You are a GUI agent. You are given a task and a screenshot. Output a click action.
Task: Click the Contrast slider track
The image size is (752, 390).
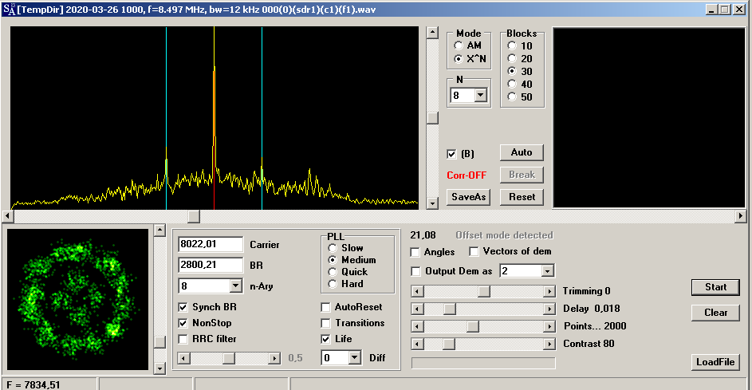point(494,344)
